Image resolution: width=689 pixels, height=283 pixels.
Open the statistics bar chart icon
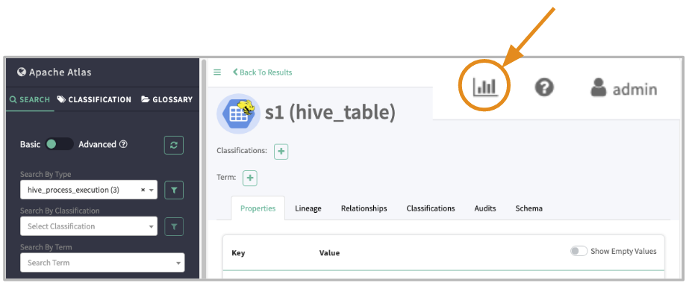coord(485,87)
